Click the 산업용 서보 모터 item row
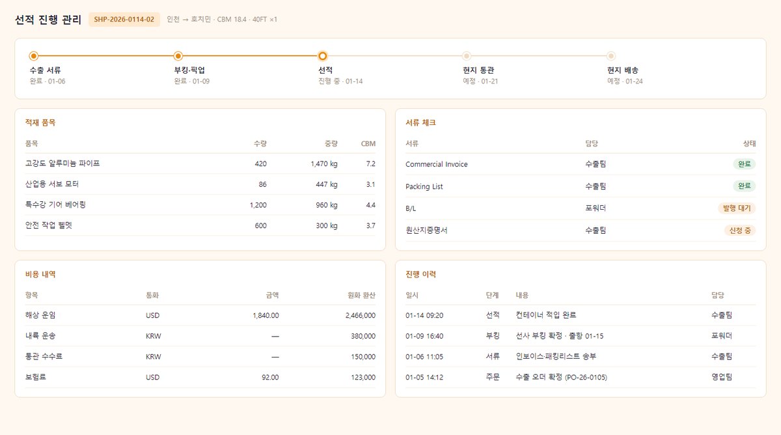 (200, 184)
